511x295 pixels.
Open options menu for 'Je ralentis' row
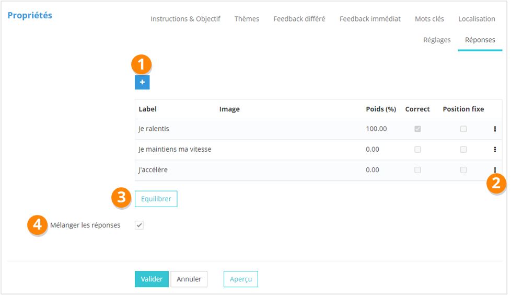coord(494,129)
